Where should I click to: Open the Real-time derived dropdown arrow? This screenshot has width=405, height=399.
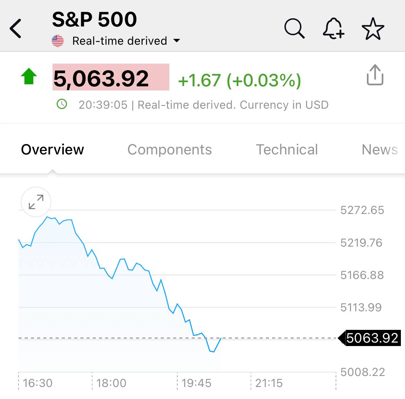click(177, 41)
